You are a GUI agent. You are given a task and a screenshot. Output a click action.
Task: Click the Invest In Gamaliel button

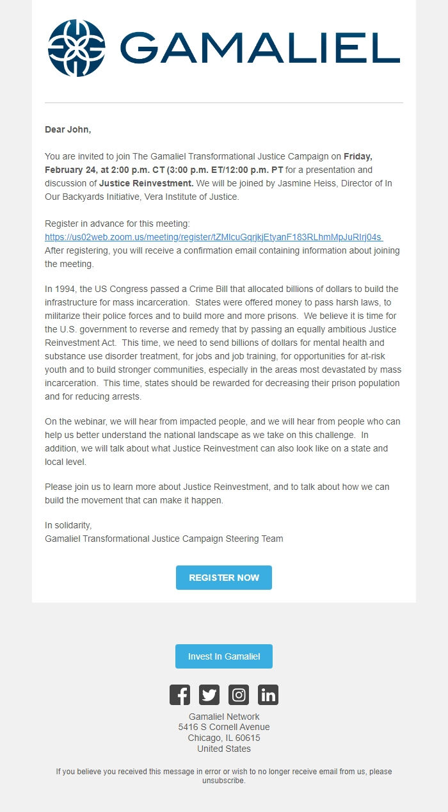[223, 656]
